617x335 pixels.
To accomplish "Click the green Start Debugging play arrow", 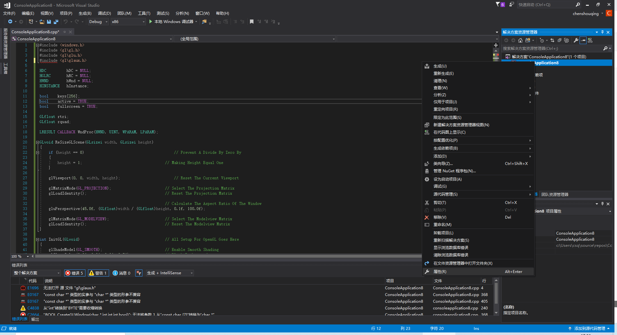I will [x=150, y=22].
